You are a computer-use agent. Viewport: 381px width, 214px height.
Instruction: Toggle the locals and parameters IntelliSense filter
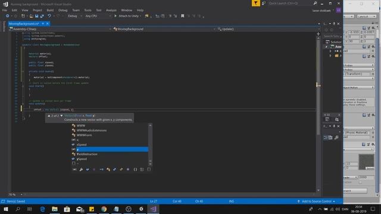(x=74, y=169)
